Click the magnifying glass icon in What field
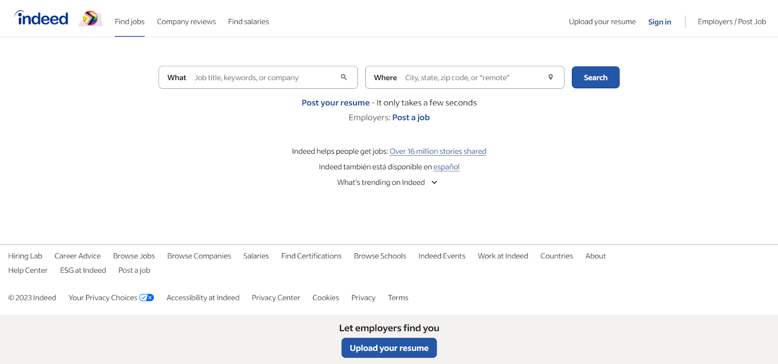The height and width of the screenshot is (364, 778). (344, 77)
